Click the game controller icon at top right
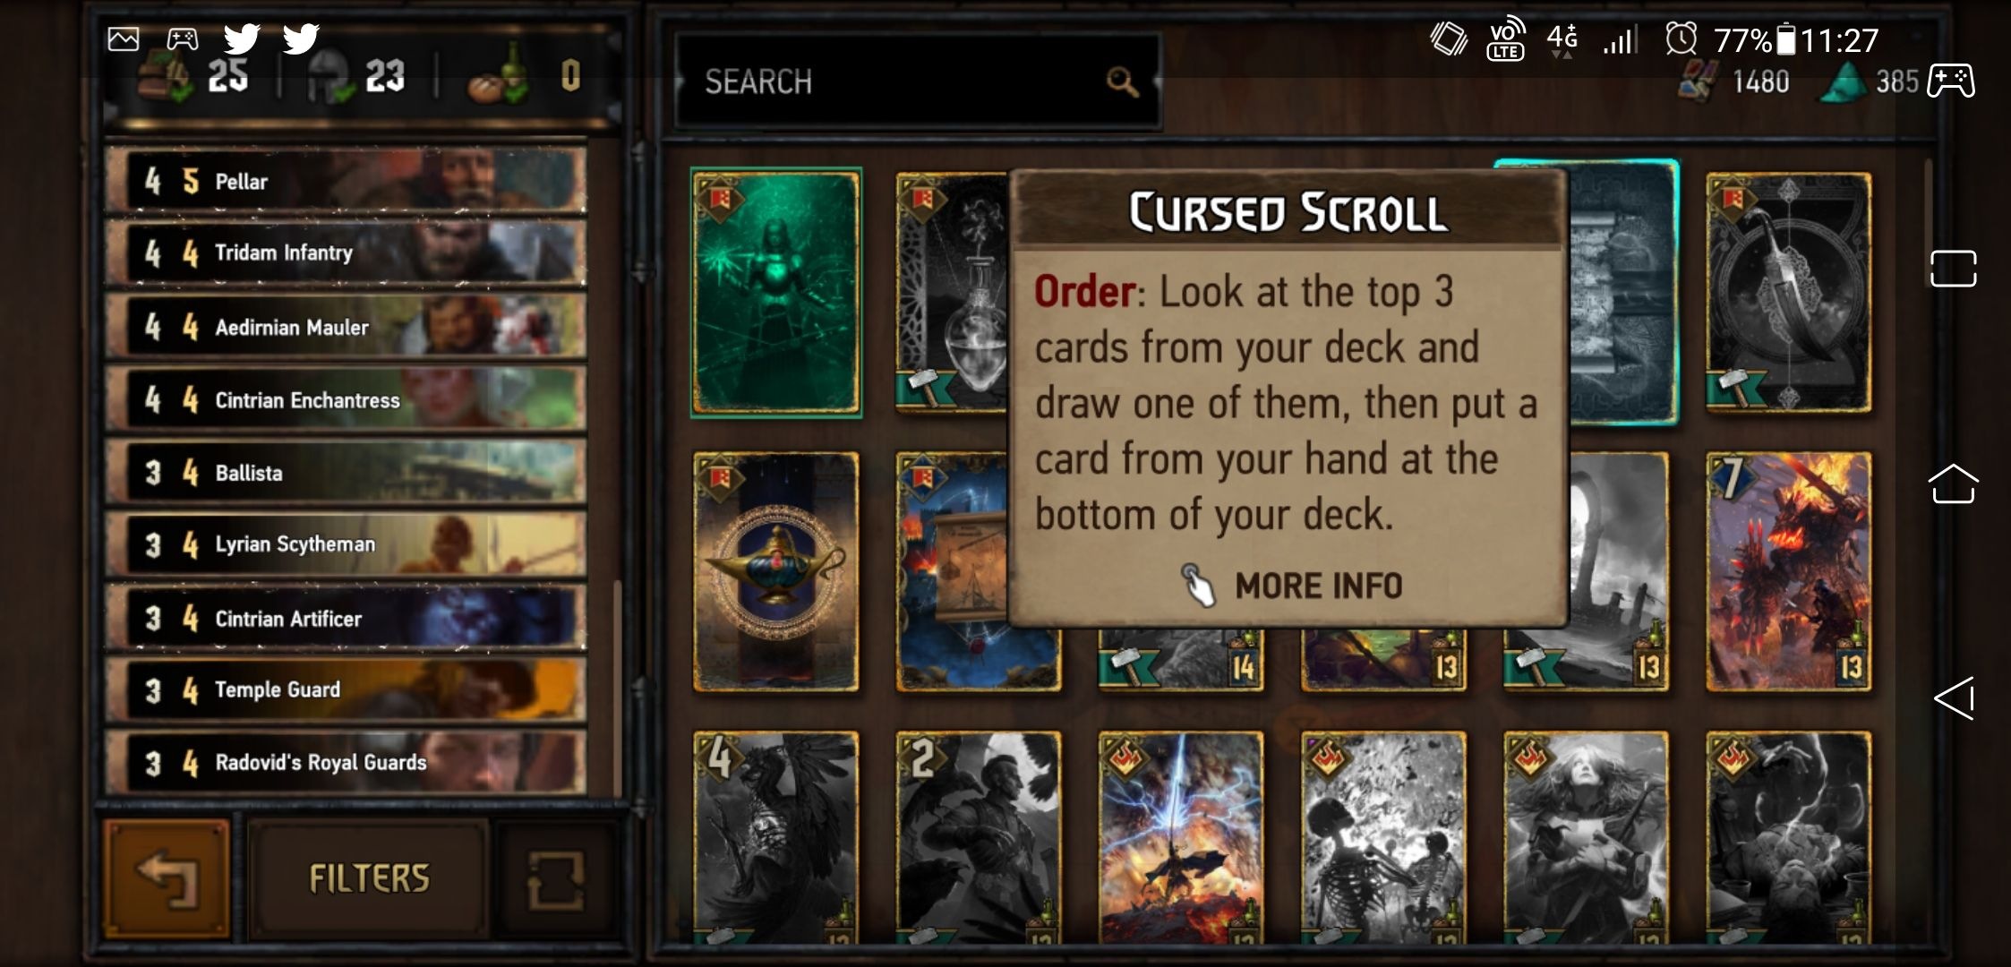2011x967 pixels. click(1951, 81)
